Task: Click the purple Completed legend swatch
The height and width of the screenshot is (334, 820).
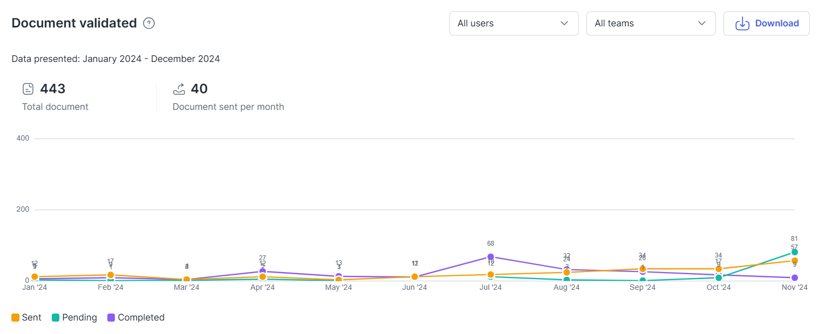Action: pos(111,317)
